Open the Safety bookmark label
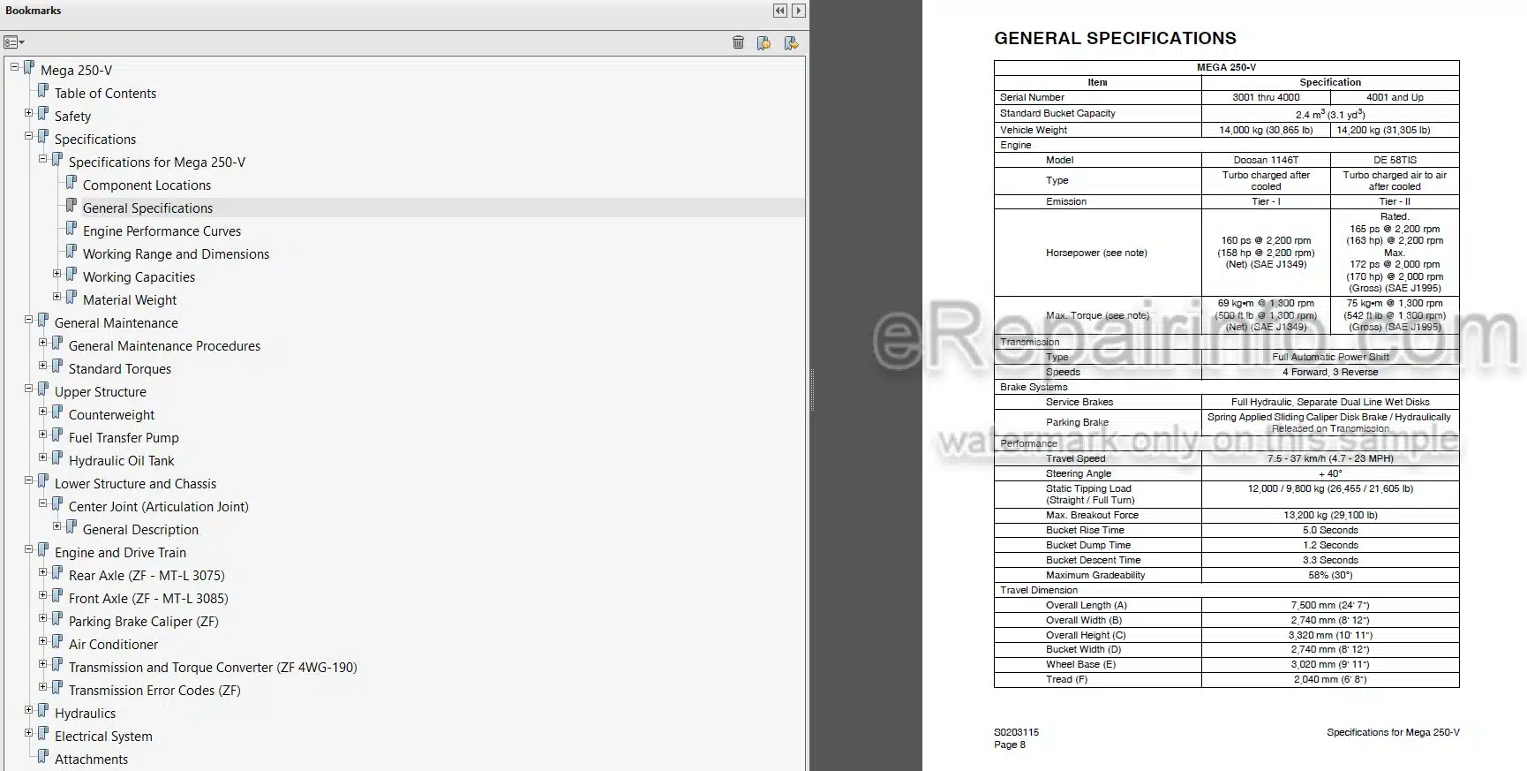The height and width of the screenshot is (771, 1527). (x=72, y=117)
